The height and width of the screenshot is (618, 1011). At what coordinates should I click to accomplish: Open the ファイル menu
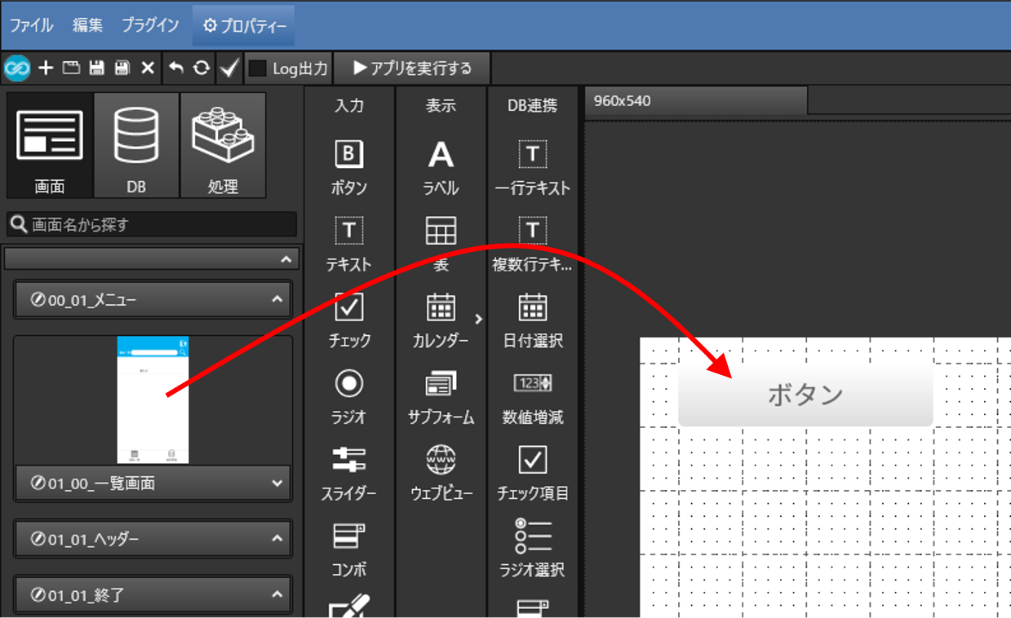tap(31, 25)
